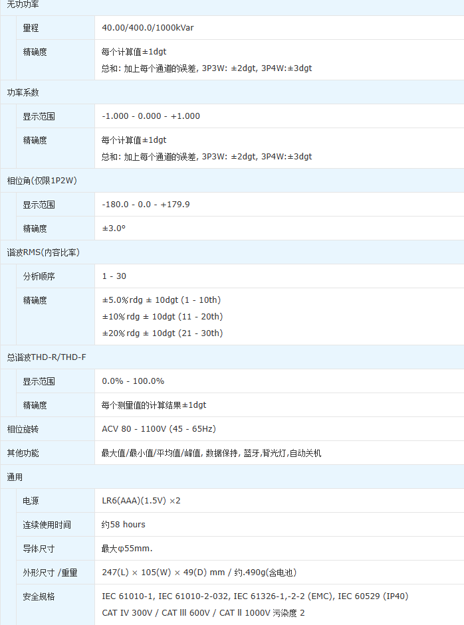Select the 分析顺序 row label
464x625 pixels.
click(39, 276)
